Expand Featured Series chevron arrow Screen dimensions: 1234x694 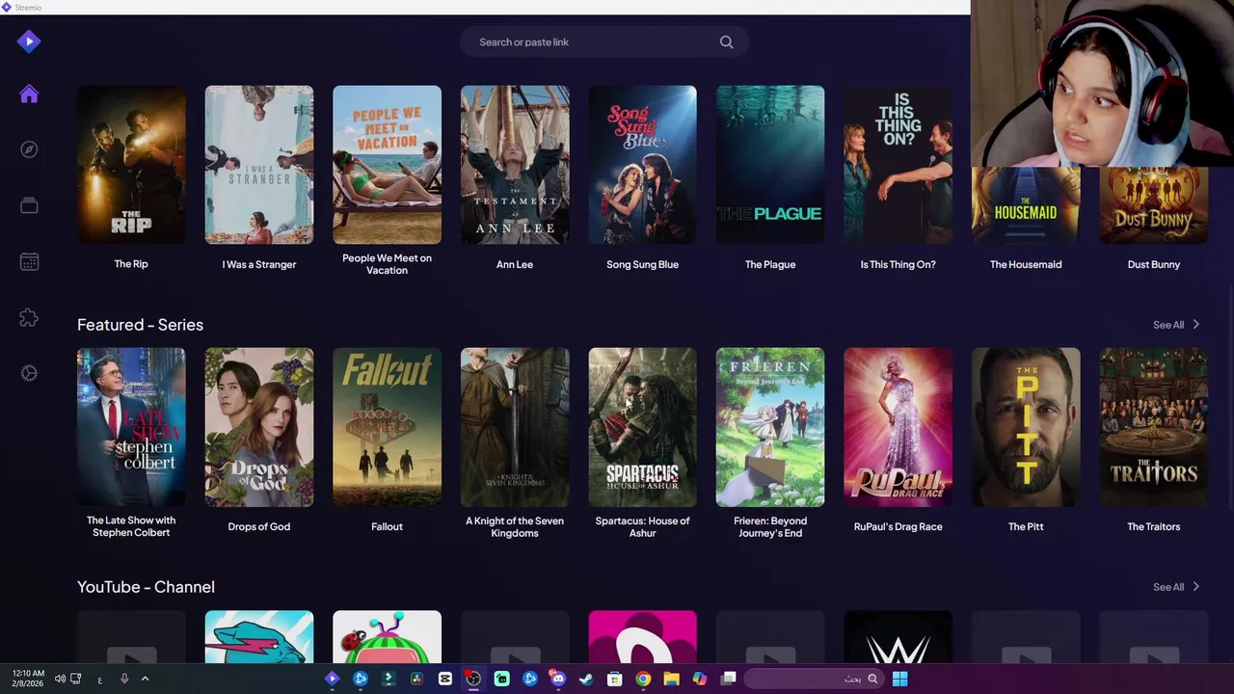1196,325
